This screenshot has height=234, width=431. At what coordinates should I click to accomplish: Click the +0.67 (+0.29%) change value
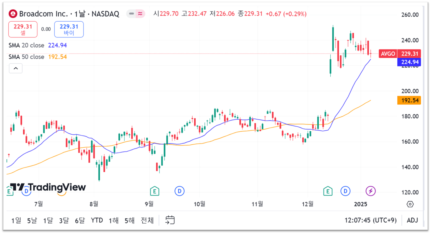click(x=286, y=14)
